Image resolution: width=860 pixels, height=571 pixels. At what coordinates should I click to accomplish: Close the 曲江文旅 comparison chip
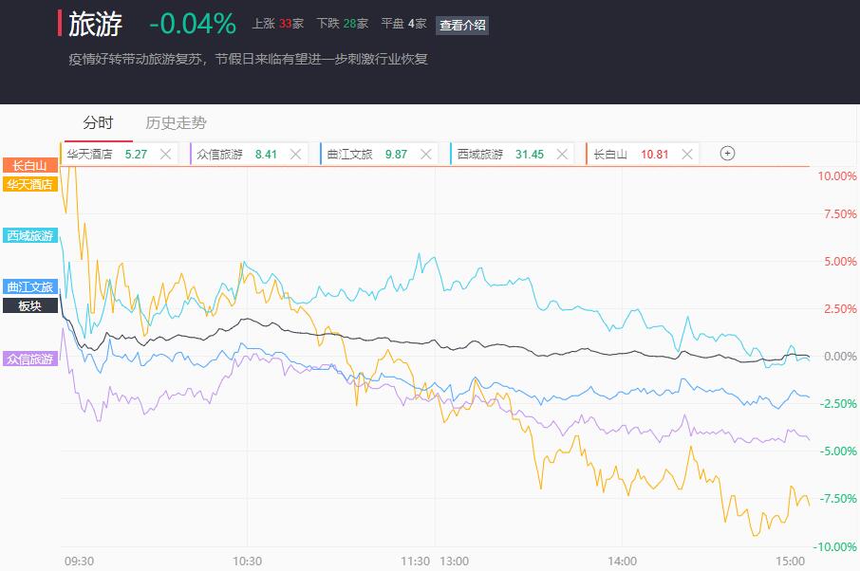point(425,154)
